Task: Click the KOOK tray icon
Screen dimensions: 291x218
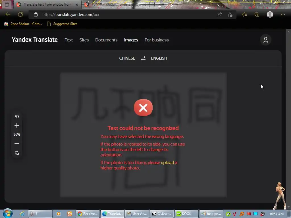Action: pyautogui.click(x=228, y=214)
